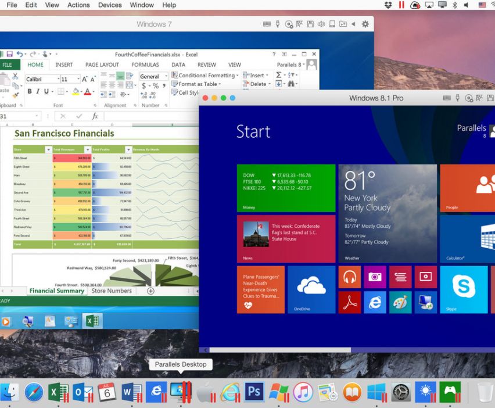The width and height of the screenshot is (495, 408).
Task: Launch OneDrive from the Start screen
Action: coord(311,289)
